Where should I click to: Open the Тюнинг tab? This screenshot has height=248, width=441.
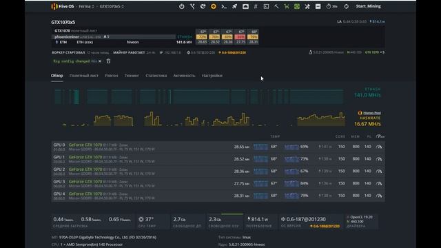click(132, 75)
